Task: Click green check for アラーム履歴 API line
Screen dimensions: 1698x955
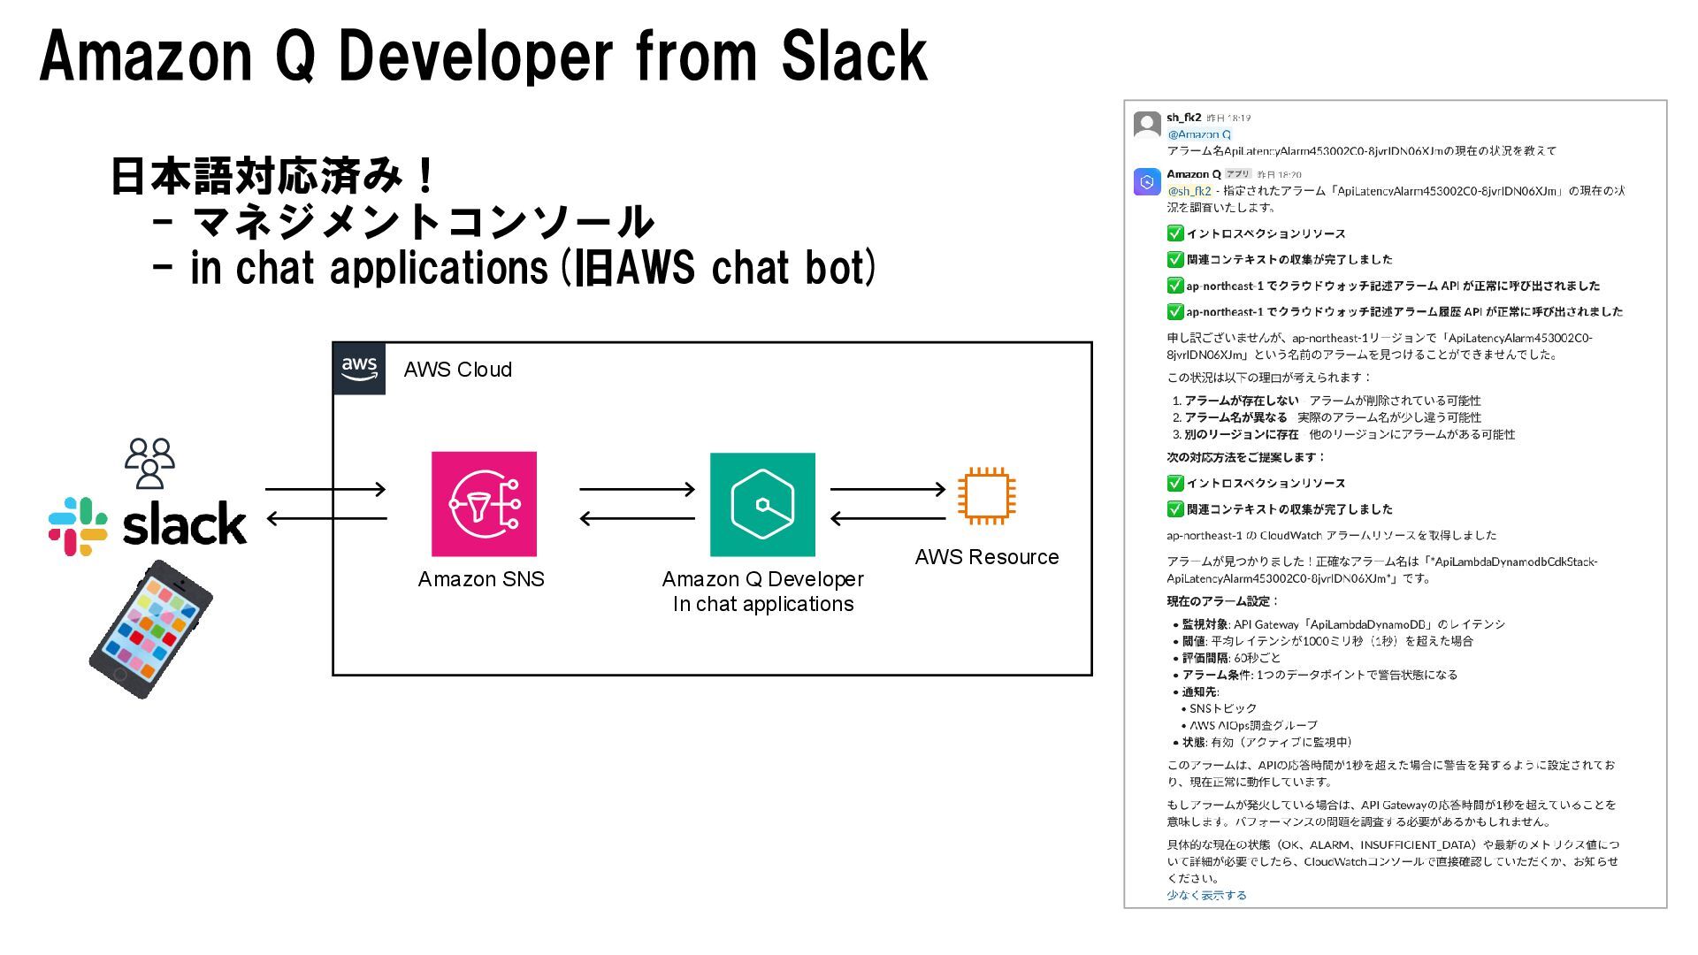Action: (x=1174, y=311)
